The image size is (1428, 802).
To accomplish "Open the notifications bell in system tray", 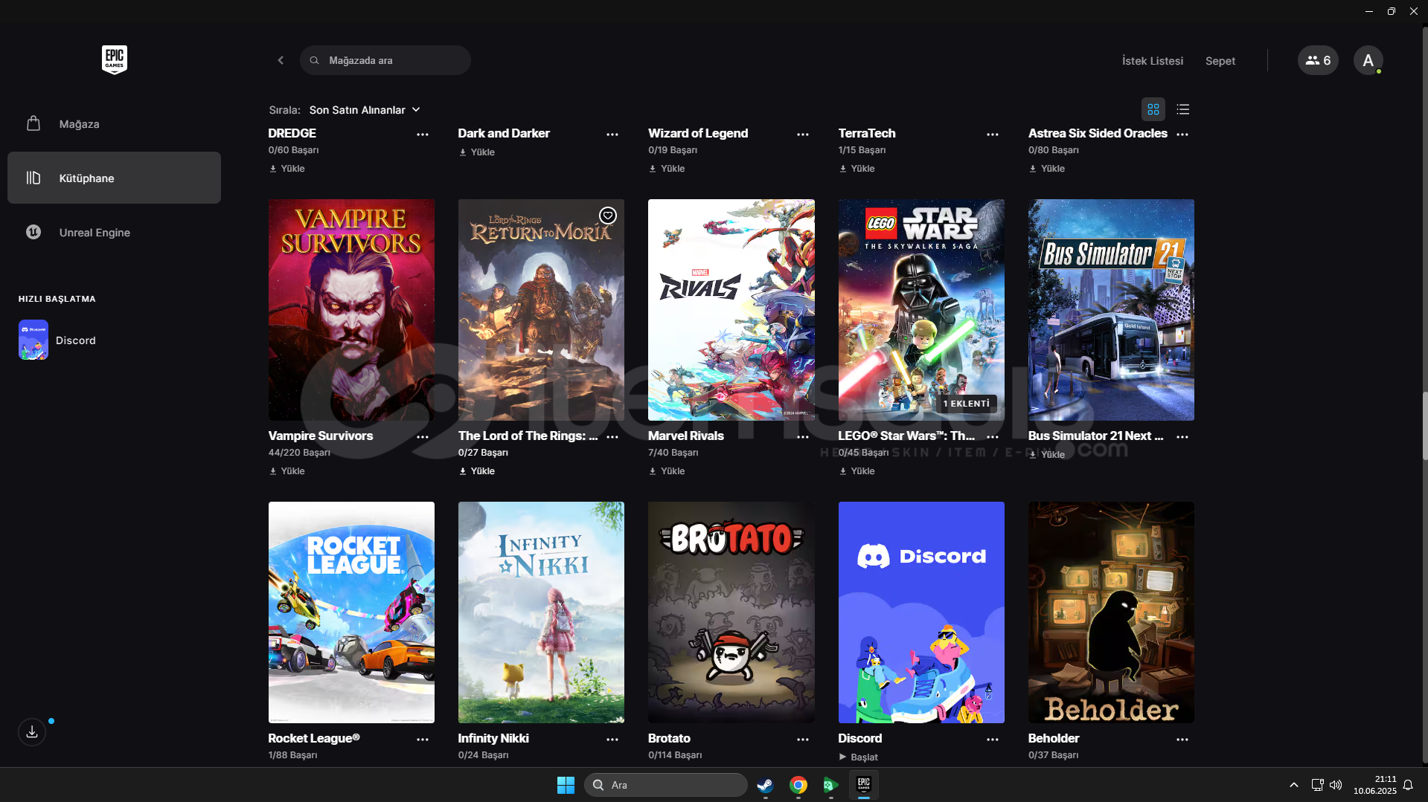I will (x=1408, y=785).
